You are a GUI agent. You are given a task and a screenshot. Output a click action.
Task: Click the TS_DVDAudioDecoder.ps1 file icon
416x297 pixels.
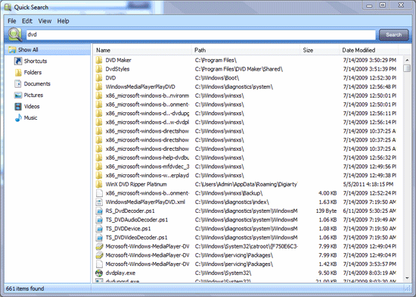click(x=99, y=220)
